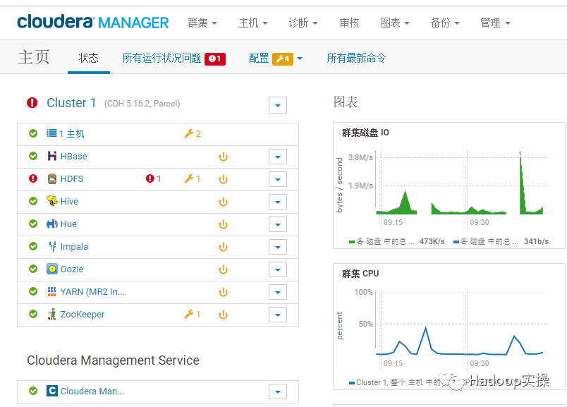The height and width of the screenshot is (407, 567).
Task: Click the Cloudera Management Service C icon
Action: [52, 391]
